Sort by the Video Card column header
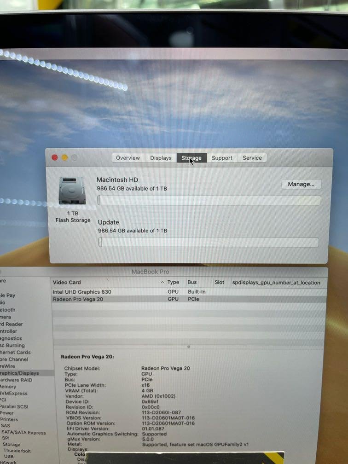Screen dimensions: 348x464 coord(108,282)
